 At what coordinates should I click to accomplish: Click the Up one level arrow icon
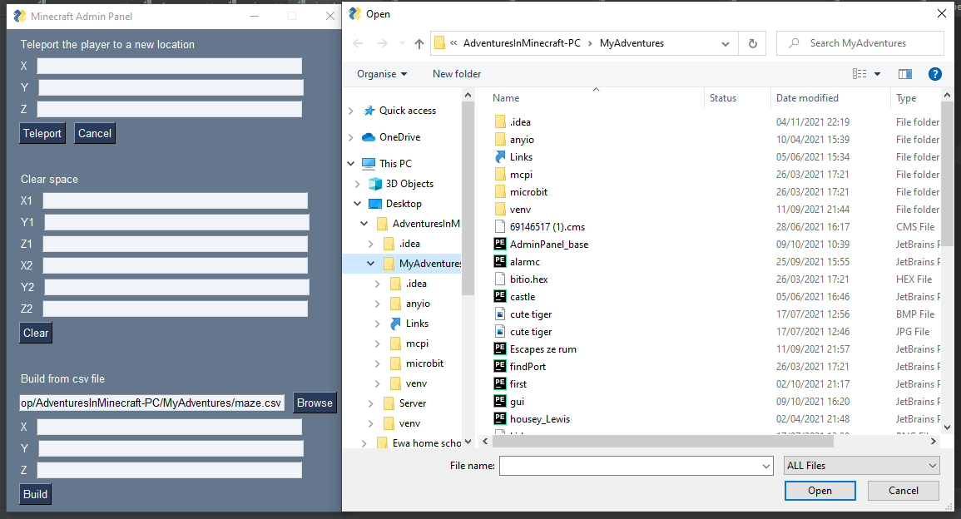[419, 43]
